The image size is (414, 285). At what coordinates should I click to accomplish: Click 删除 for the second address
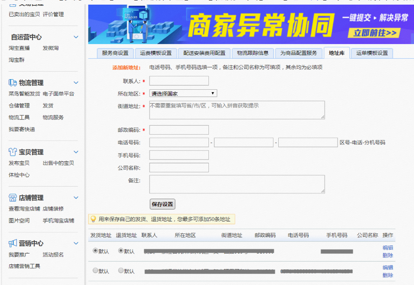tap(388, 275)
